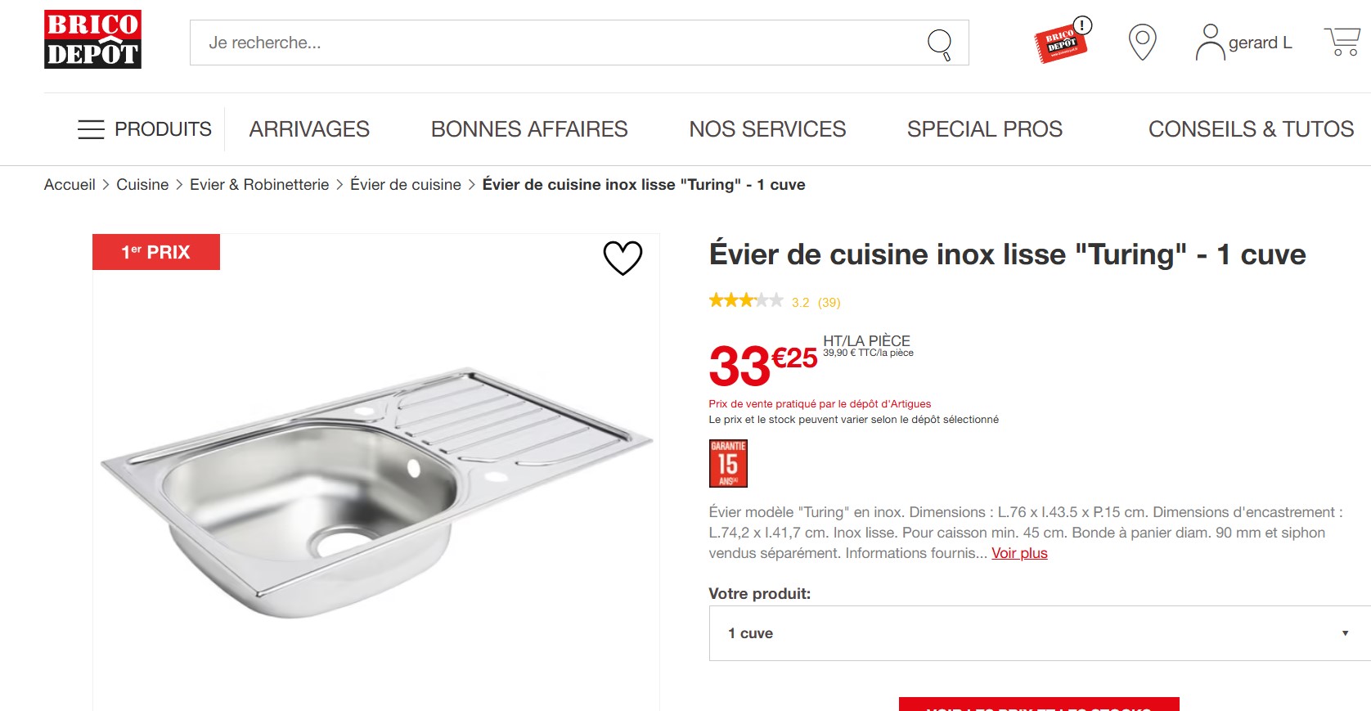Open the BONNES AFFAIRES menu
Screen dimensions: 1371x711
click(529, 129)
